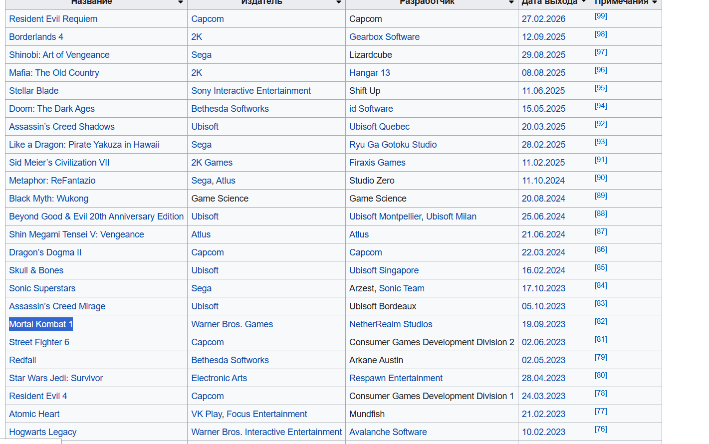Open Black Myth: Wukong game page
709x444 pixels.
[x=48, y=199]
